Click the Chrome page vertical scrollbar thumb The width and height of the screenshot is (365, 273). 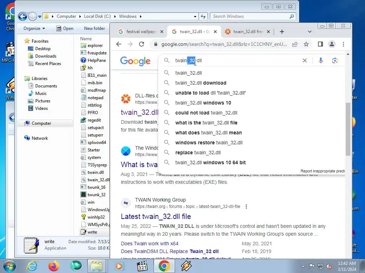[x=348, y=129]
